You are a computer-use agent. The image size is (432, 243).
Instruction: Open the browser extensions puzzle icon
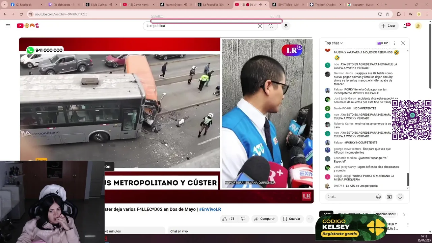(399, 14)
